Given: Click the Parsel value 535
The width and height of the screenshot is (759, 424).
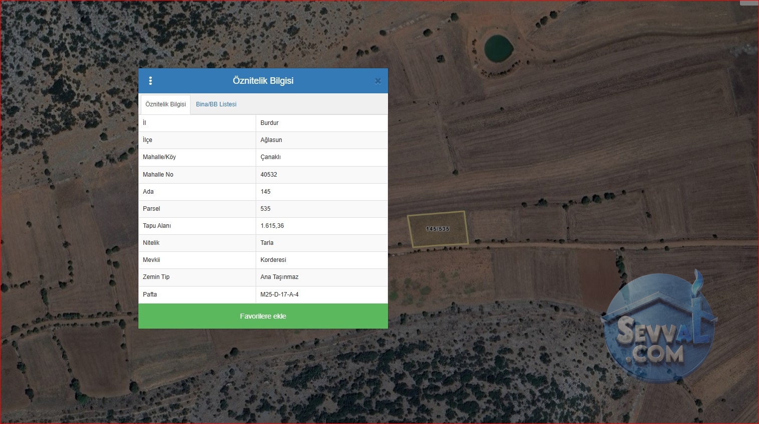Looking at the screenshot, I should pos(265,209).
